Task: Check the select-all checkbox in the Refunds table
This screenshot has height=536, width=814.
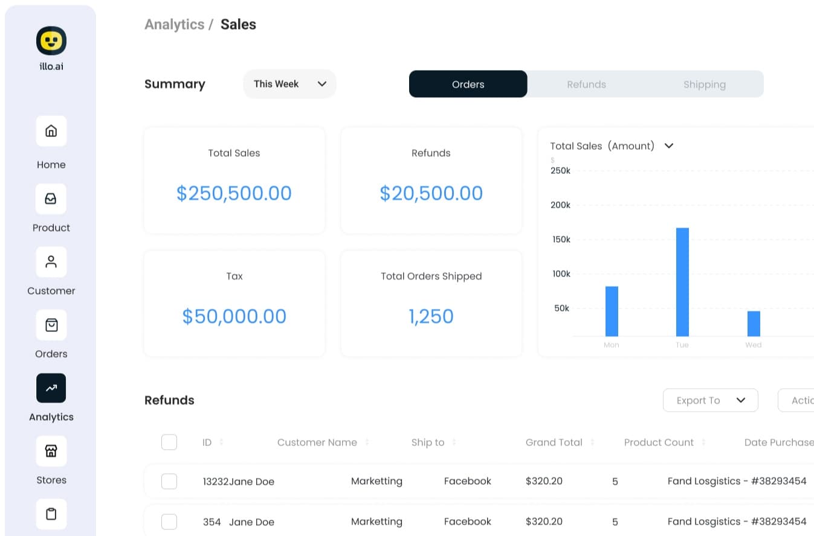Action: point(169,442)
